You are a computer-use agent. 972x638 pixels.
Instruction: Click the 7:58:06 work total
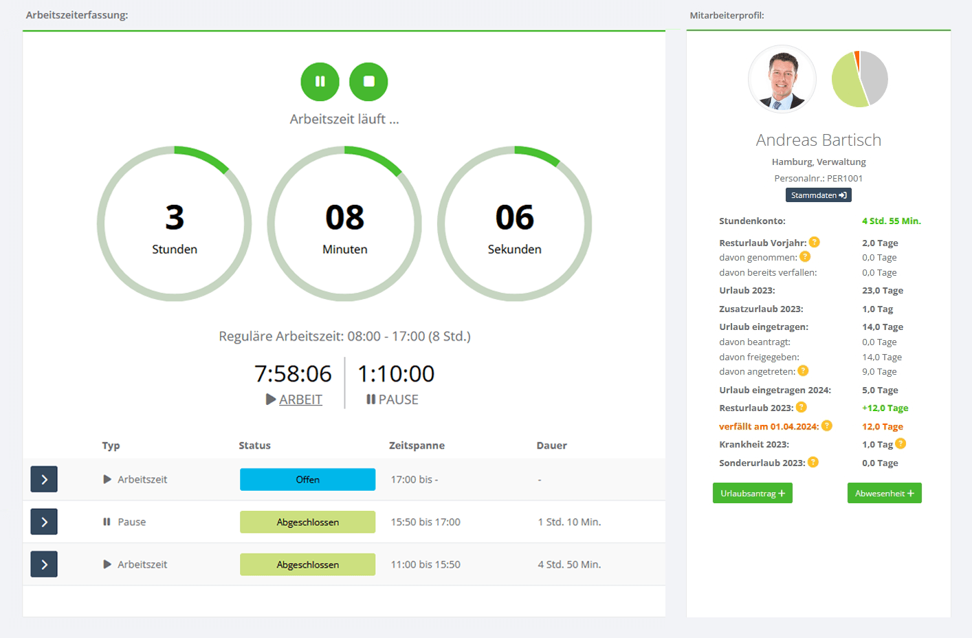[x=293, y=373]
